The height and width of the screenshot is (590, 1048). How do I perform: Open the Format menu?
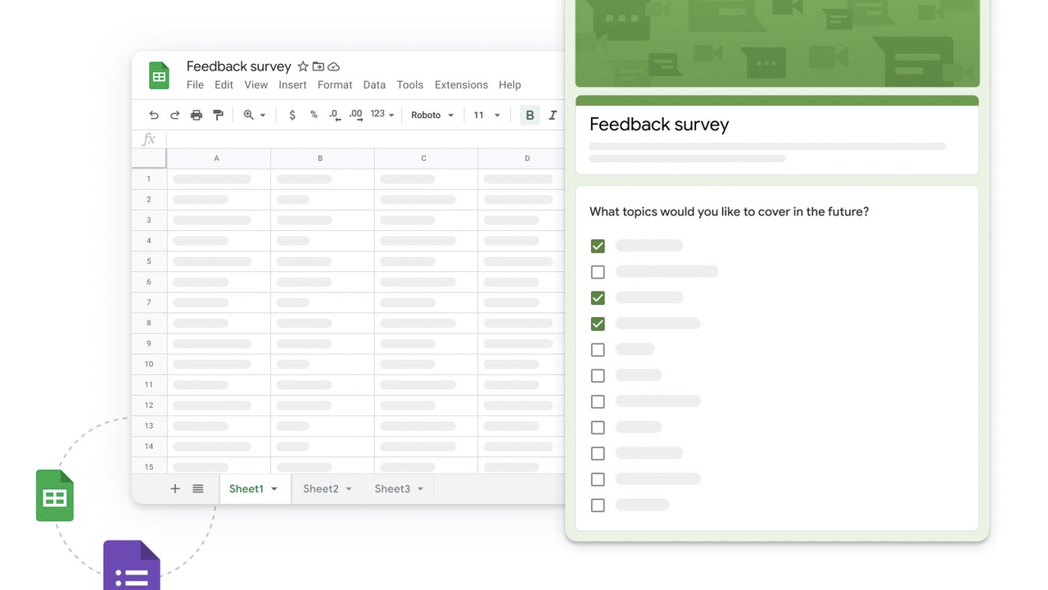pyautogui.click(x=334, y=84)
